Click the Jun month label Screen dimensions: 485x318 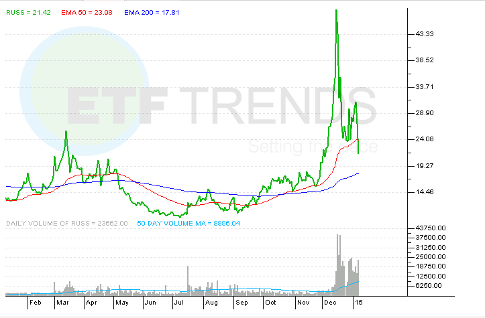click(151, 303)
